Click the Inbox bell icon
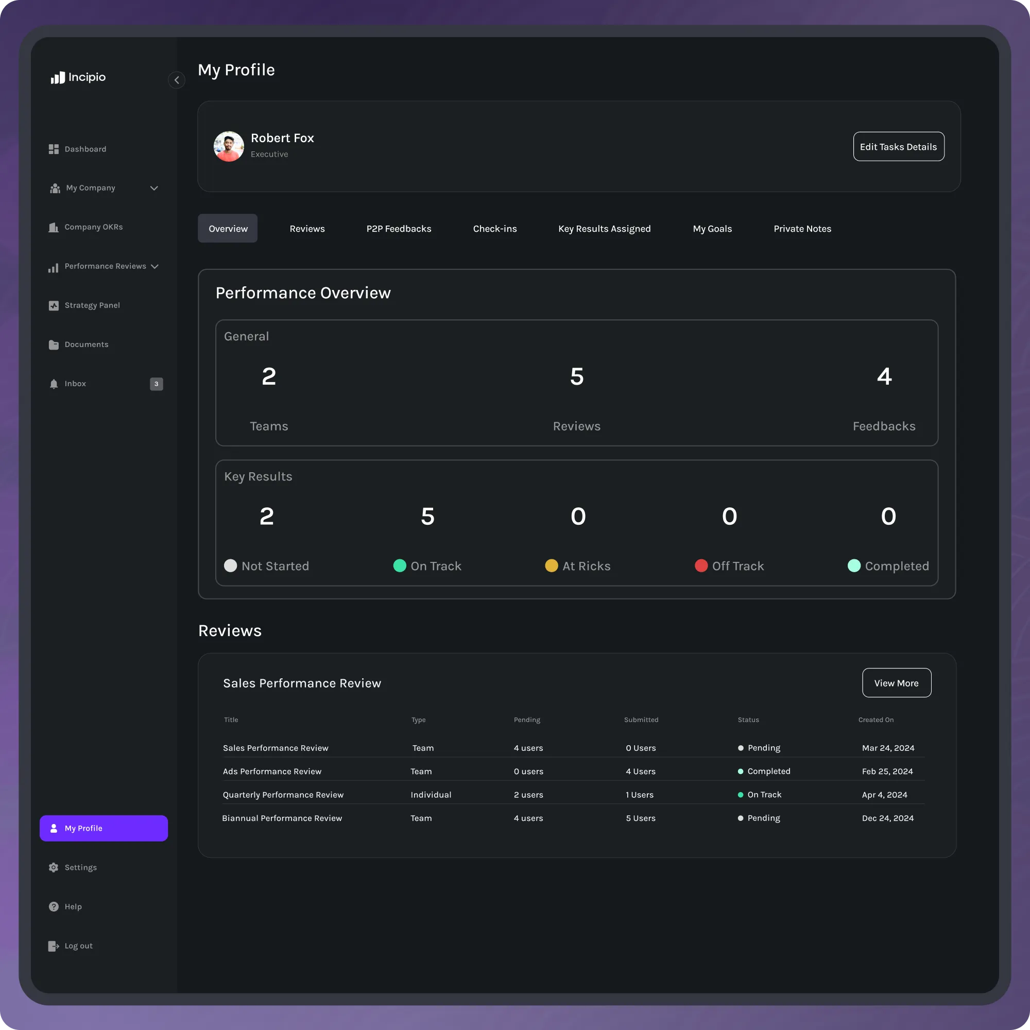The width and height of the screenshot is (1030, 1030). pyautogui.click(x=54, y=384)
